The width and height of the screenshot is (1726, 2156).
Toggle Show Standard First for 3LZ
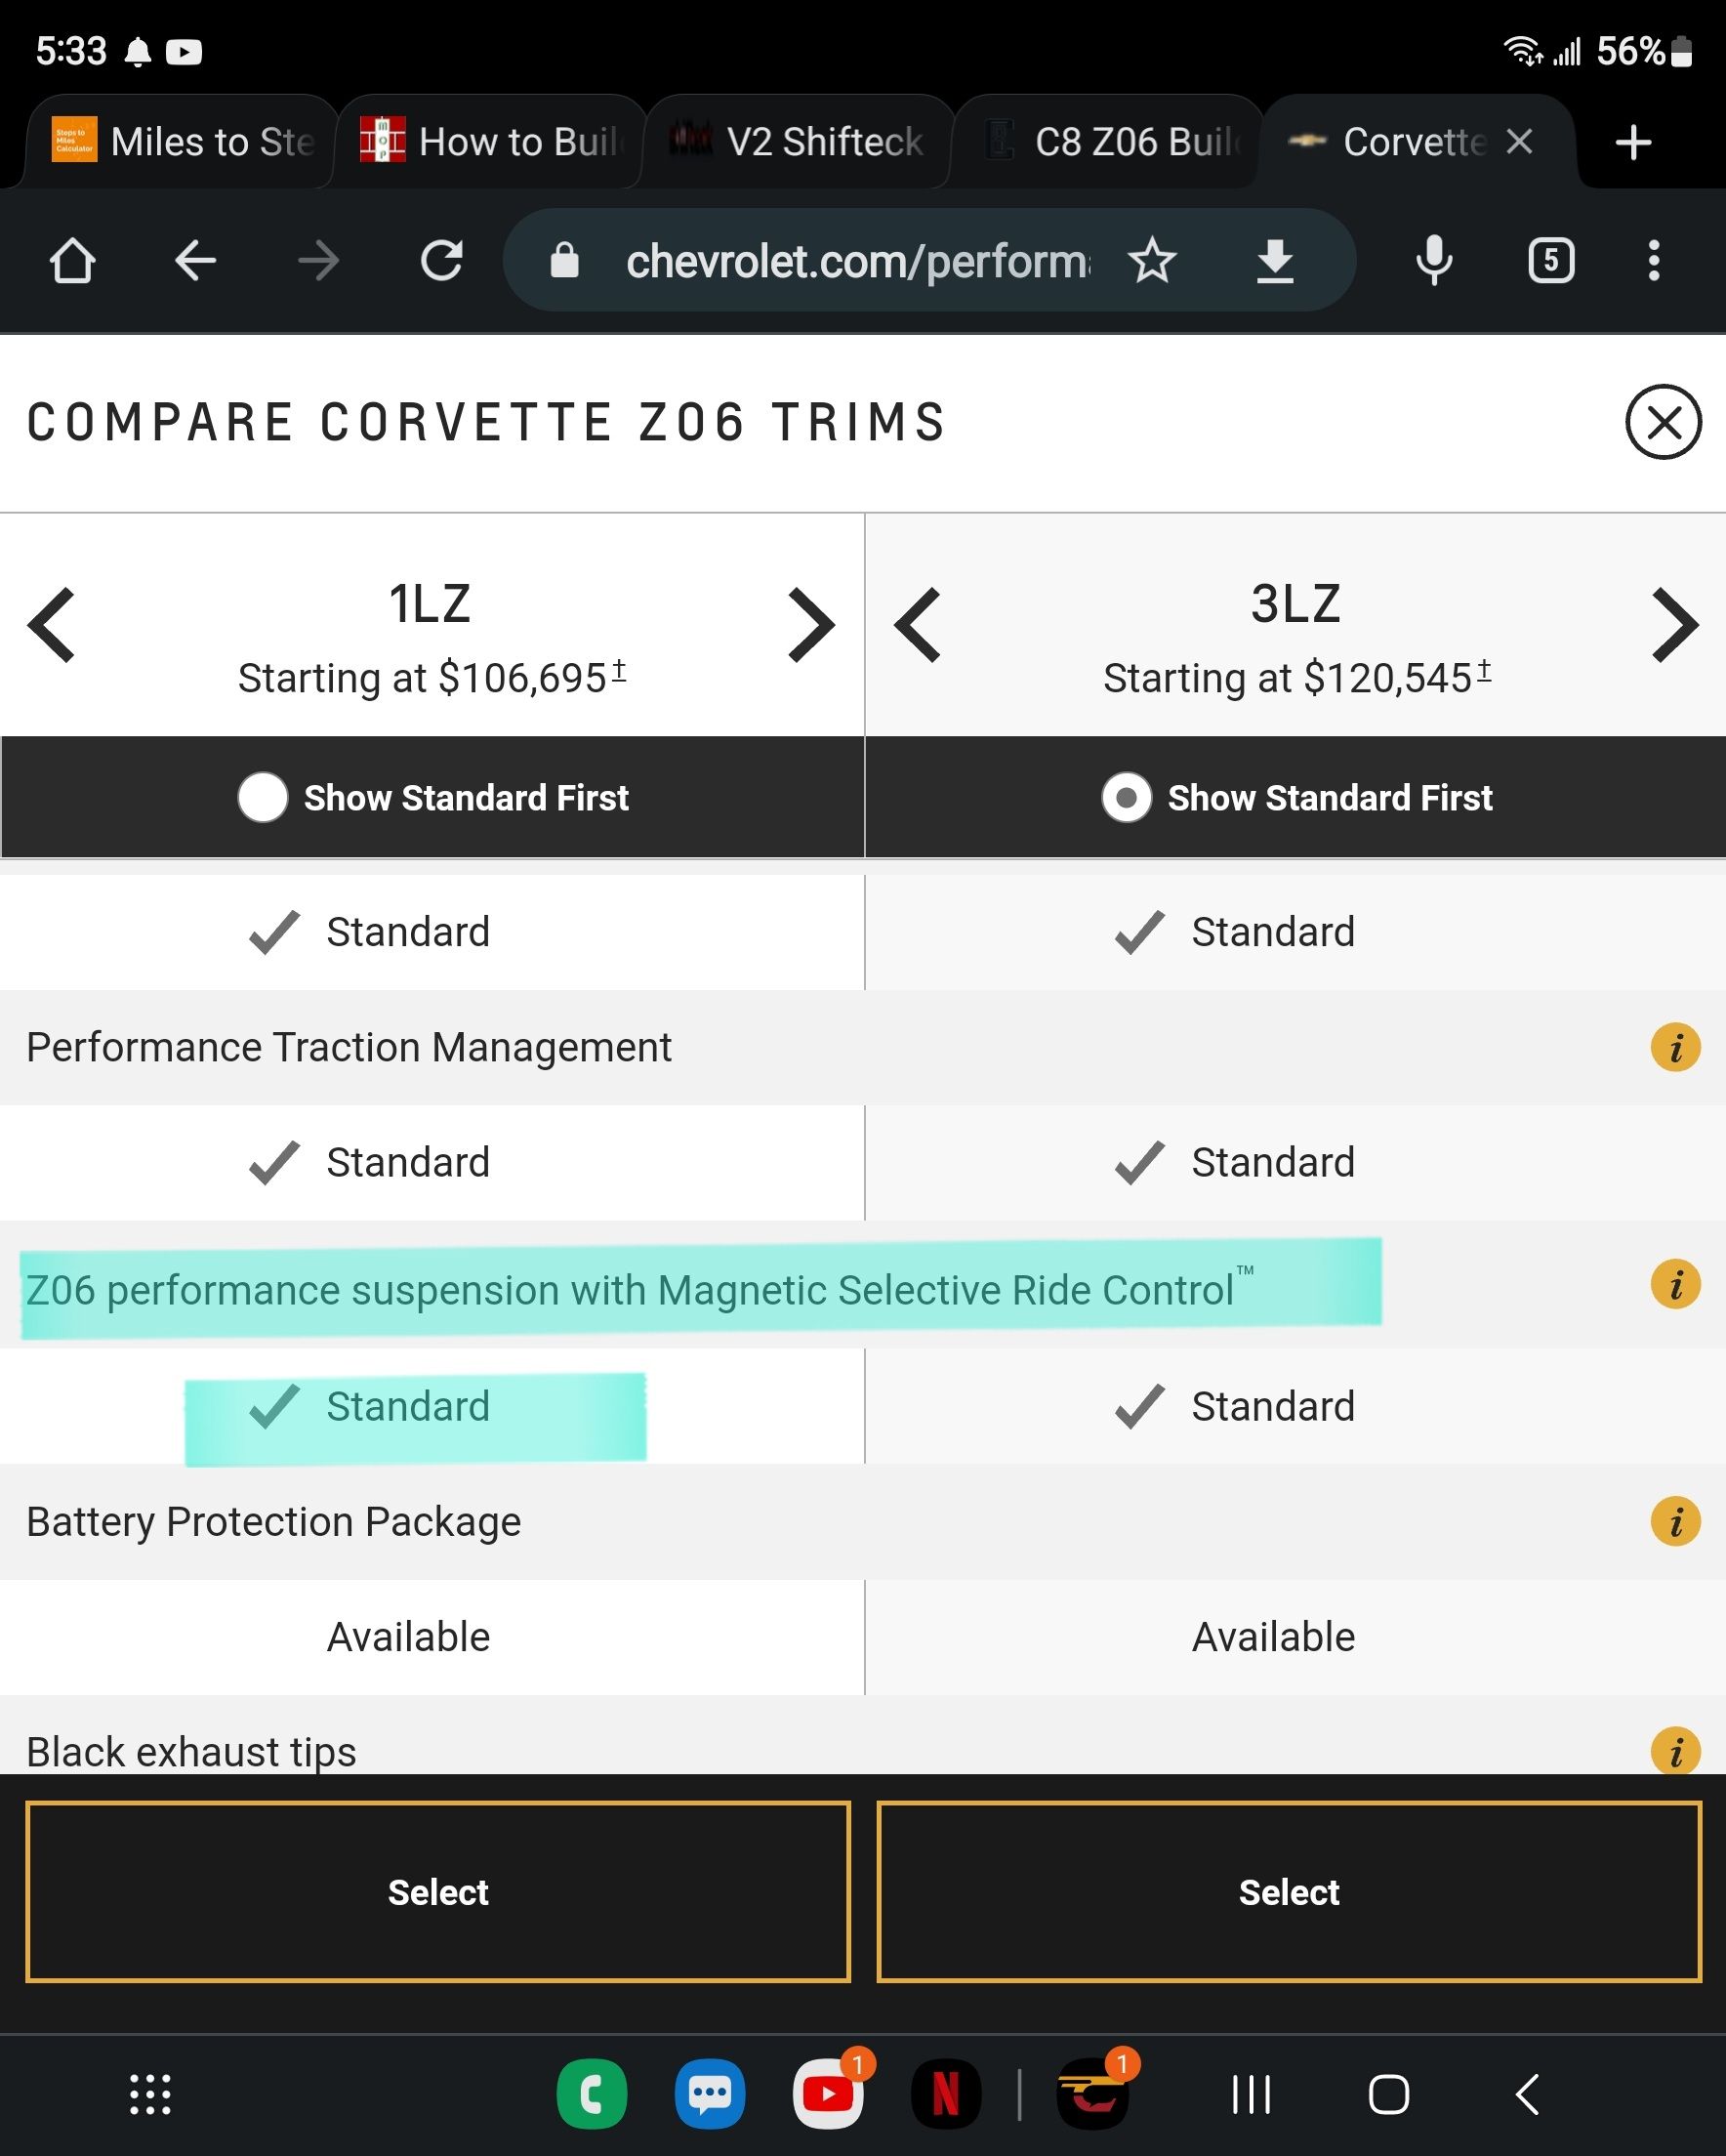[x=1127, y=798]
